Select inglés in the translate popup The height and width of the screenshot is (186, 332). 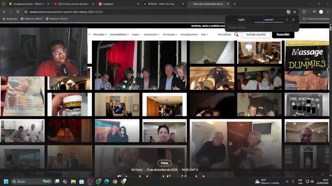tap(241, 20)
